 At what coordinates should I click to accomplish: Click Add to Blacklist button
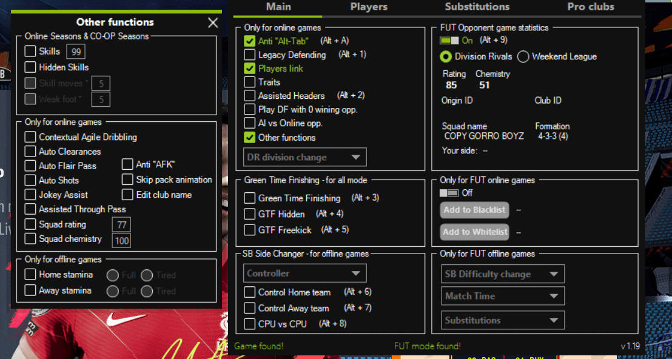(x=474, y=210)
